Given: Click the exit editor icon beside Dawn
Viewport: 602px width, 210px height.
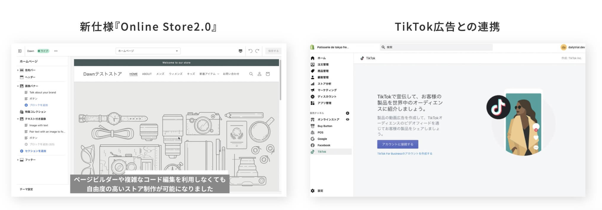Looking at the screenshot, I should point(20,51).
